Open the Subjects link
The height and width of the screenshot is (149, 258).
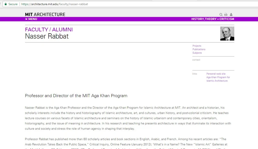pyautogui.click(x=197, y=53)
